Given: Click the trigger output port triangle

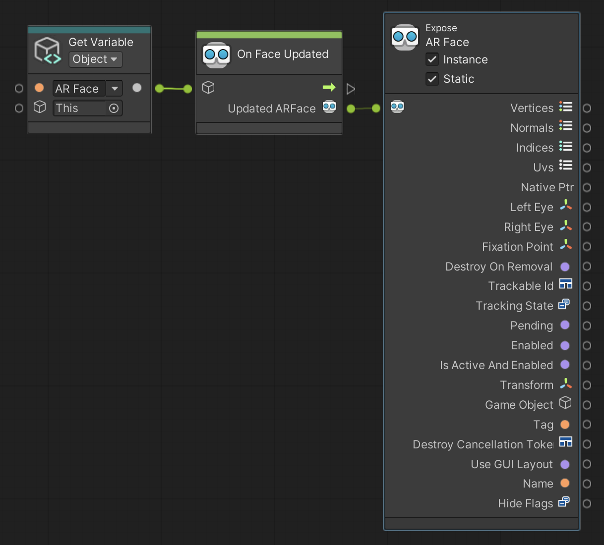Looking at the screenshot, I should pos(351,89).
